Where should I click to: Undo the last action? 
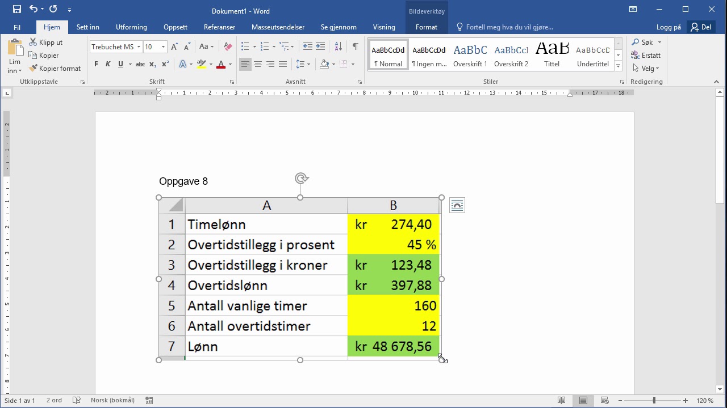(x=34, y=9)
